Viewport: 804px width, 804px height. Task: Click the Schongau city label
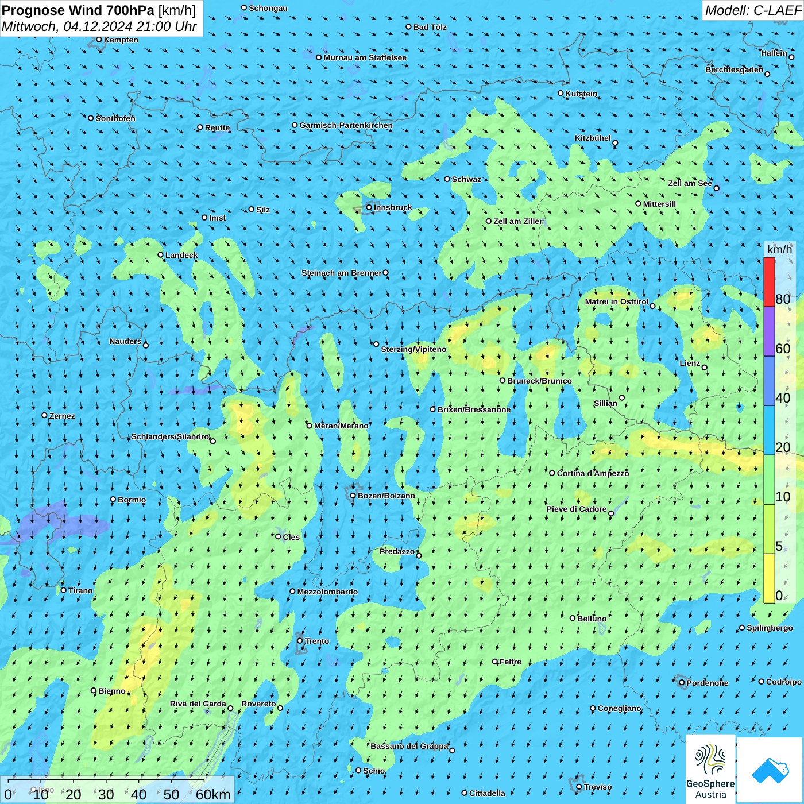pos(268,8)
